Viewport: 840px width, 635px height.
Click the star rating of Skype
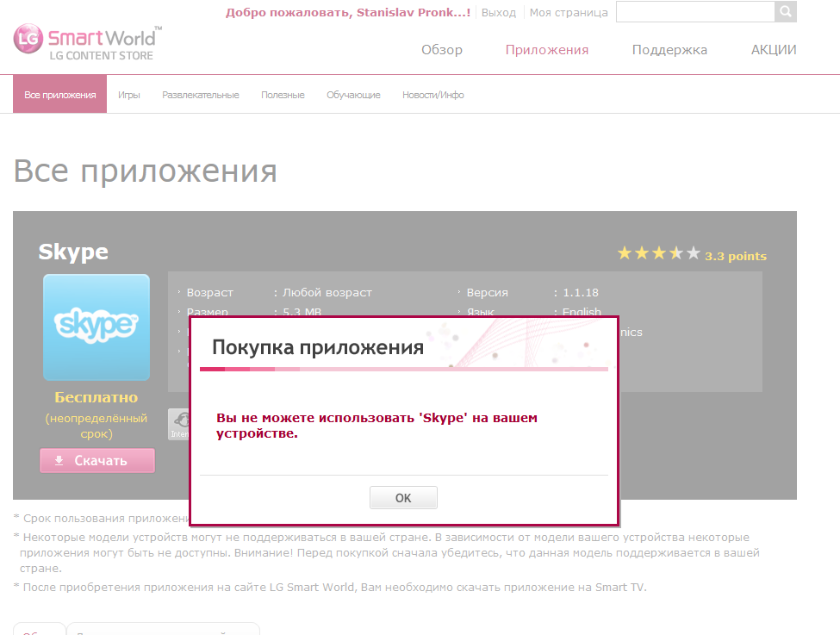tap(658, 254)
